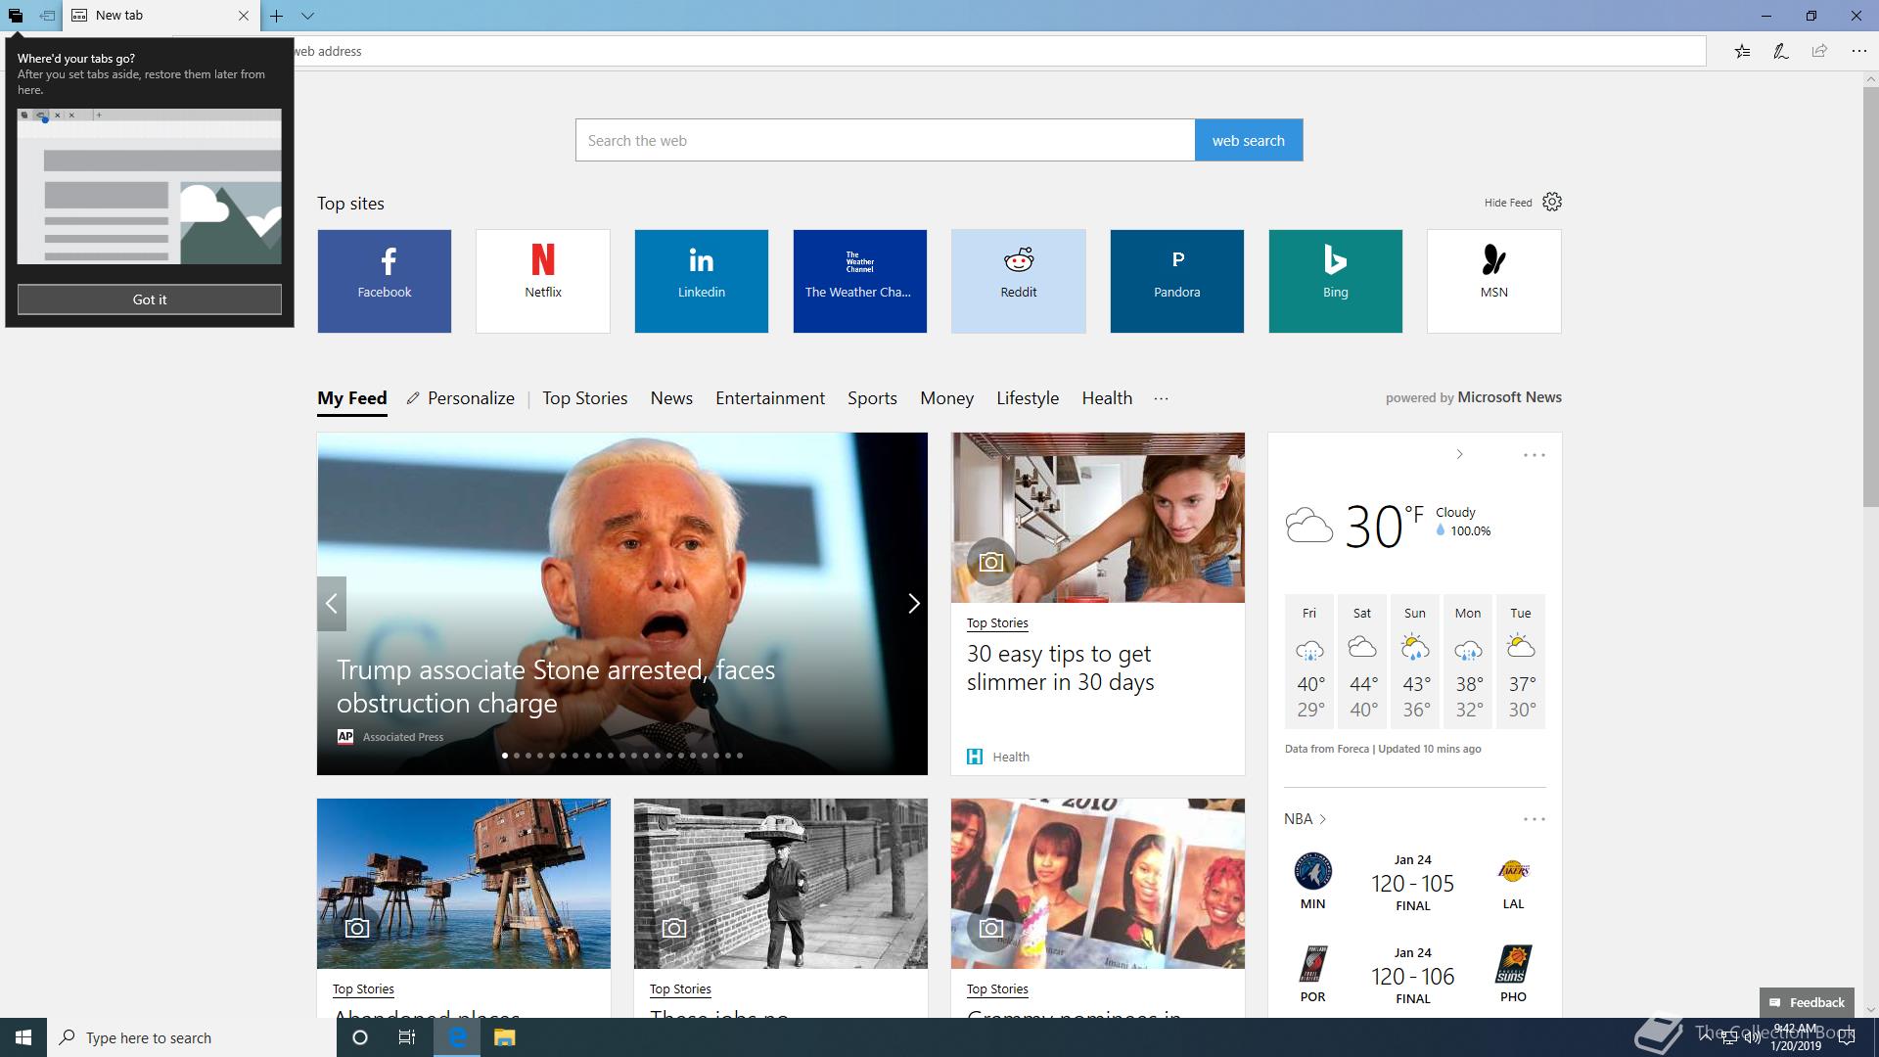
Task: Click Top Stories label on slimmer article
Action: [x=997, y=622]
